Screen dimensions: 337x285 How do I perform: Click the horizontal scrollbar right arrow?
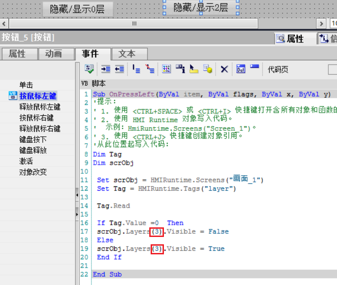pyautogui.click(x=321, y=23)
